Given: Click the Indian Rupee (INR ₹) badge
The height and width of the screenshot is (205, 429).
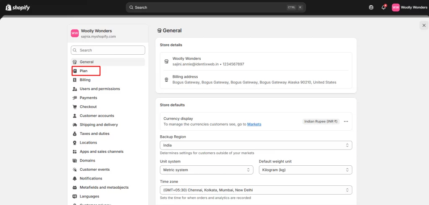Looking at the screenshot, I should click(321, 121).
